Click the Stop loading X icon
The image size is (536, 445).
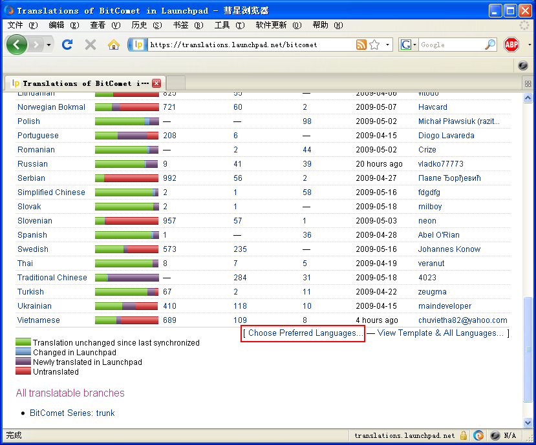(91, 45)
